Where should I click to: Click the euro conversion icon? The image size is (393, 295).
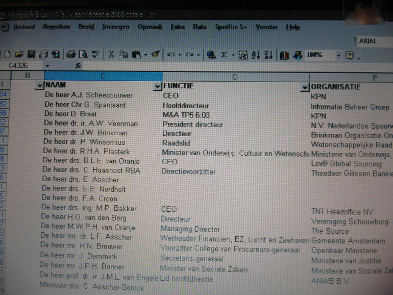(243, 55)
